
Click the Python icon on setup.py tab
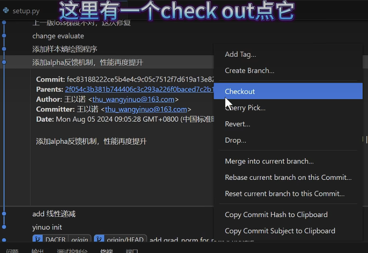[6, 11]
